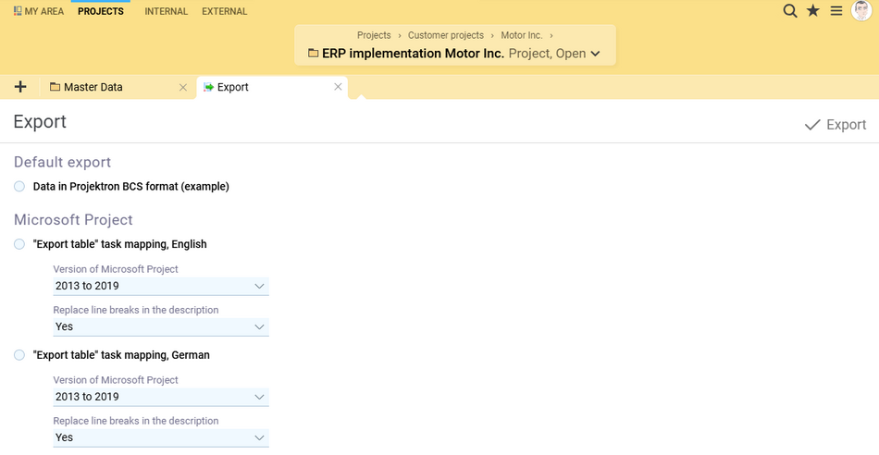
Task: Open favorites star icon
Action: (813, 11)
